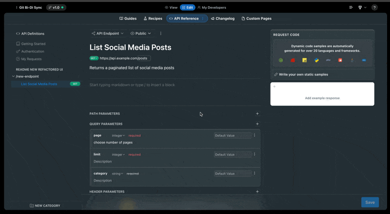Open the API Endpoint type dropdown
Viewport: 390px width, 214px height.
[107, 33]
